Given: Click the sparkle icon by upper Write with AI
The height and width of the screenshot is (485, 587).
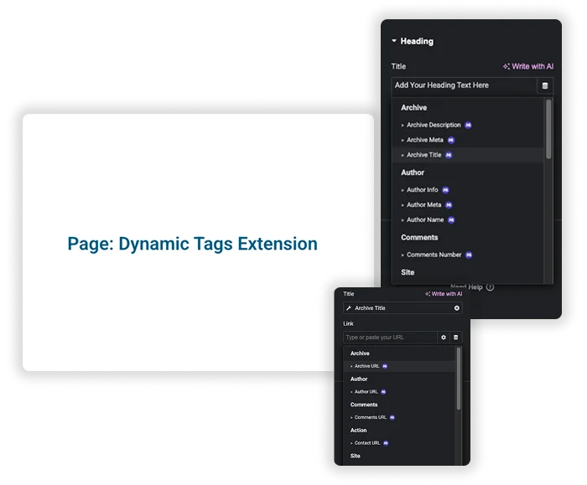Looking at the screenshot, I should click(506, 66).
